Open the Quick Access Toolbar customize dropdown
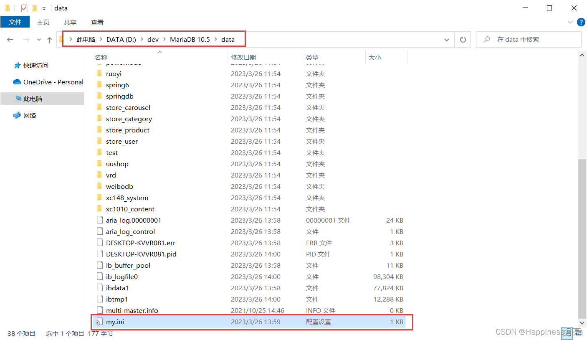This screenshot has width=587, height=340. pos(43,8)
